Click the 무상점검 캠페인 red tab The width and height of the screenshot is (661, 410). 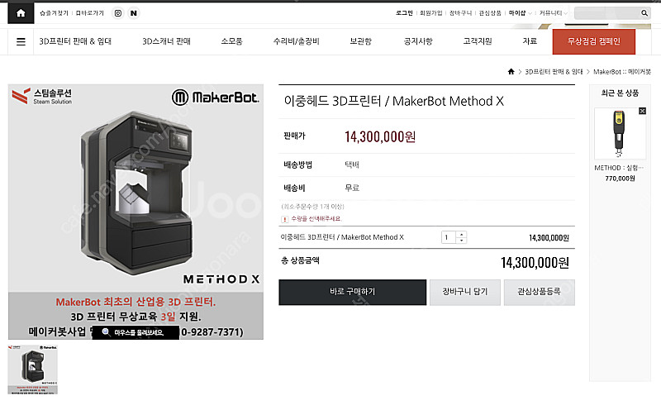593,41
